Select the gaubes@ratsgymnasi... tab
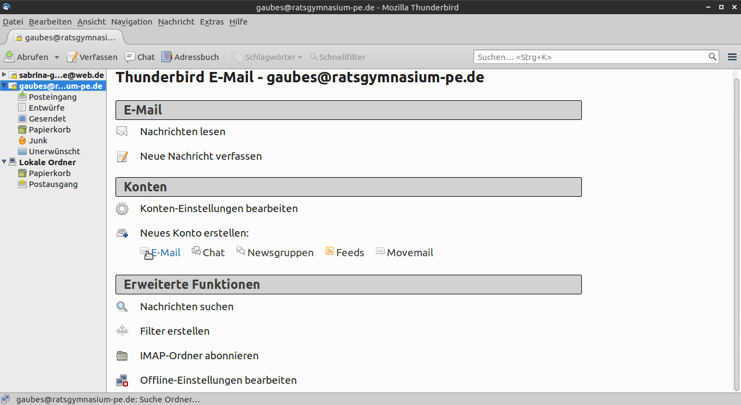741x405 pixels. pyautogui.click(x=65, y=38)
